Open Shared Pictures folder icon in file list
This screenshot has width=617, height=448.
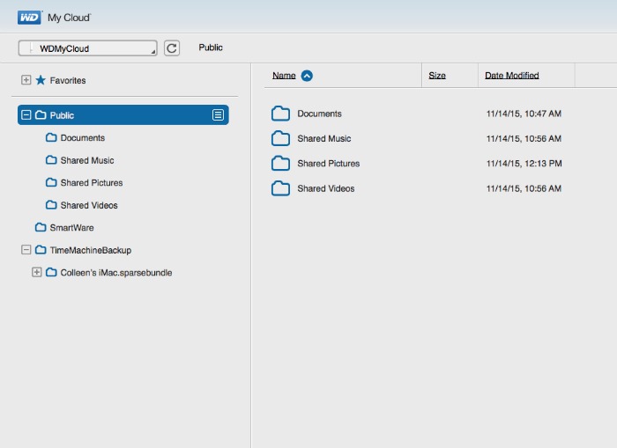coord(280,164)
